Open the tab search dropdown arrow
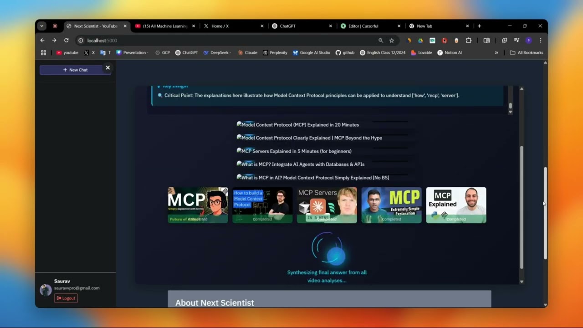Image resolution: width=583 pixels, height=328 pixels. (x=41, y=26)
